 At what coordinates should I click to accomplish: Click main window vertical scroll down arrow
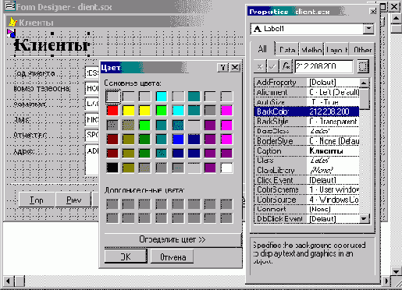396,272
